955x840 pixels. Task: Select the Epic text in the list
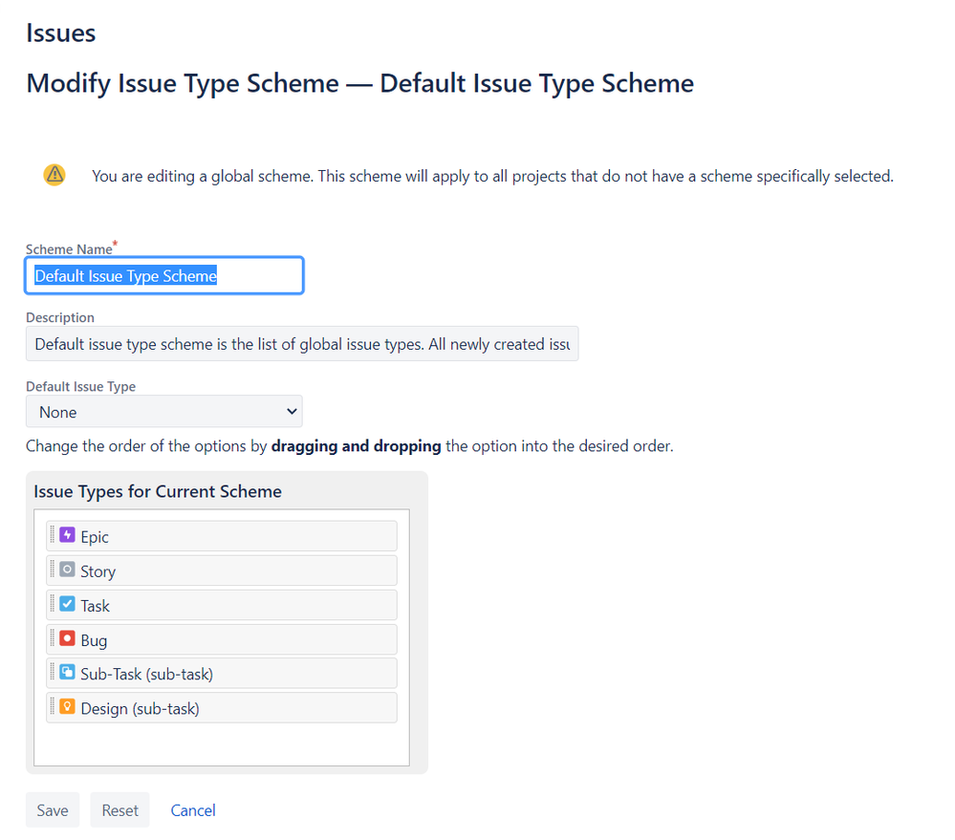tap(95, 537)
